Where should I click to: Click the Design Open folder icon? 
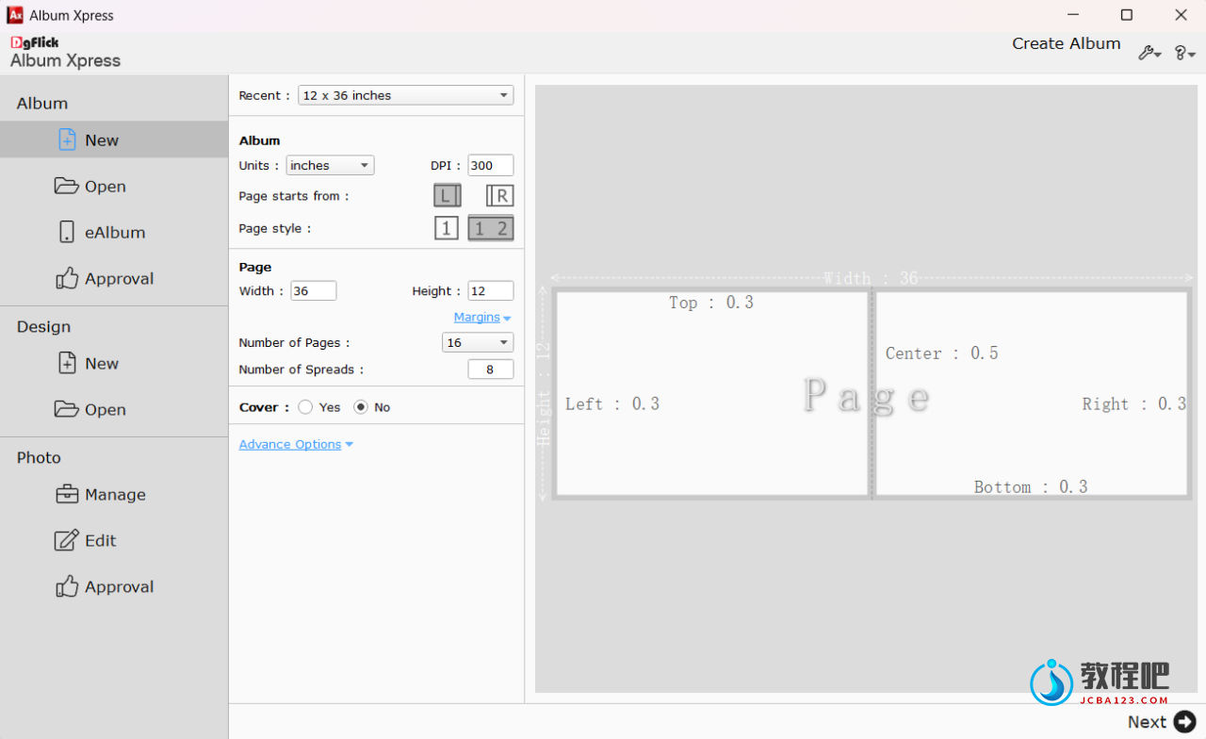[66, 409]
